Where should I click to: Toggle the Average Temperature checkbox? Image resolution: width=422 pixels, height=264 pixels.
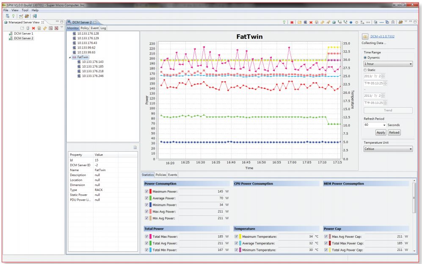[236, 243]
